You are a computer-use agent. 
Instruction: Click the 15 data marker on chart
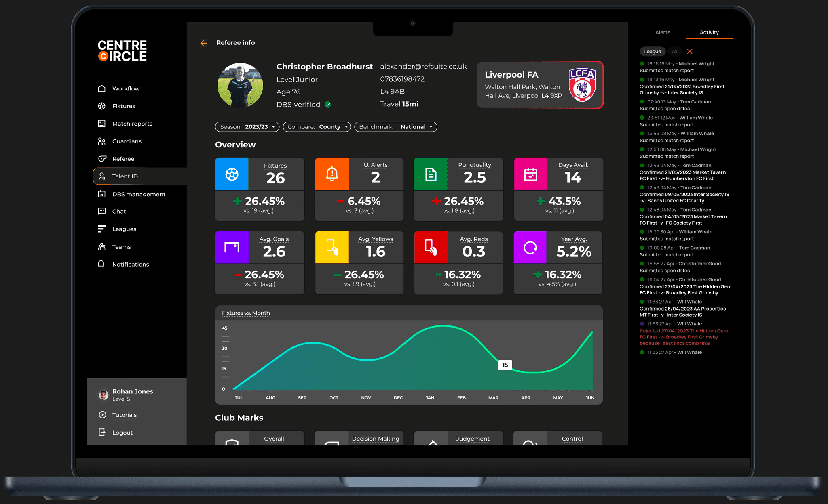coord(505,365)
